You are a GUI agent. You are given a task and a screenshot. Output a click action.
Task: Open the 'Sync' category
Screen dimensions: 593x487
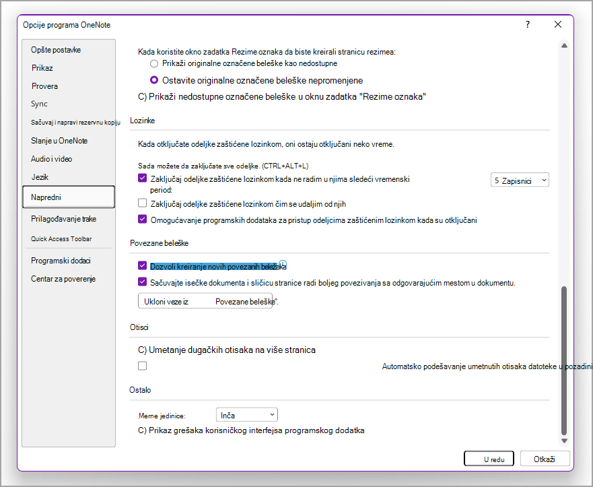tap(39, 104)
